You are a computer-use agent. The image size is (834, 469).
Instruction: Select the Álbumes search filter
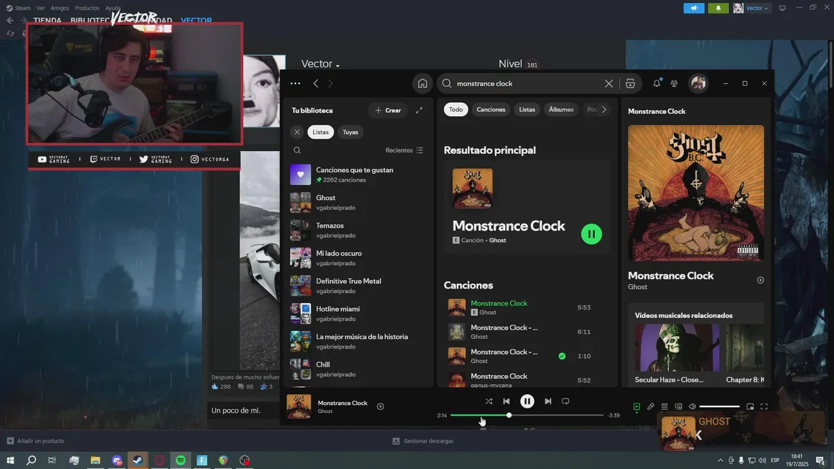pyautogui.click(x=561, y=109)
